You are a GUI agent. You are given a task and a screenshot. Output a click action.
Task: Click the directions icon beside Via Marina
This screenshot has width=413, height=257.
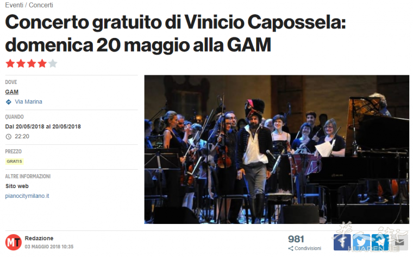click(9, 102)
